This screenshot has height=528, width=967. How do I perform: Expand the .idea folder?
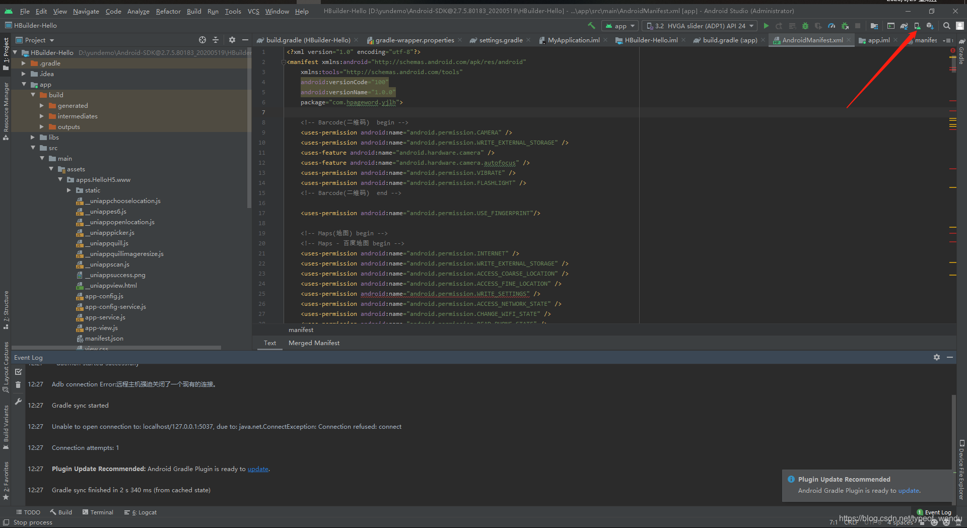tap(24, 74)
